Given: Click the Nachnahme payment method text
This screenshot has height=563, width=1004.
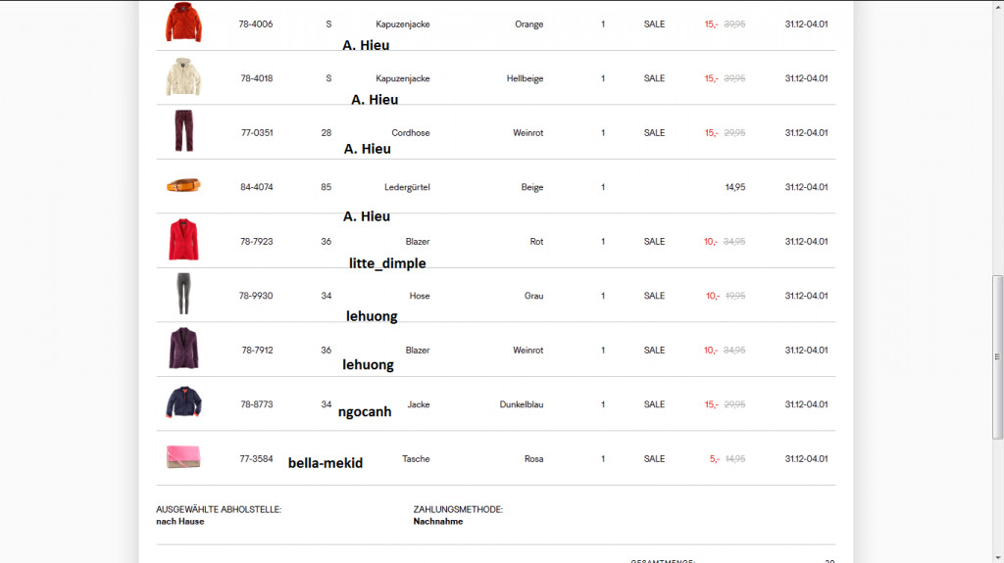Looking at the screenshot, I should tap(438, 522).
